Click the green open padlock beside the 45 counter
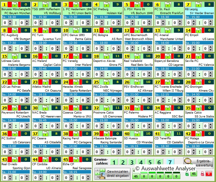Viewport: 216px width, 182px height. [x=187, y=174]
